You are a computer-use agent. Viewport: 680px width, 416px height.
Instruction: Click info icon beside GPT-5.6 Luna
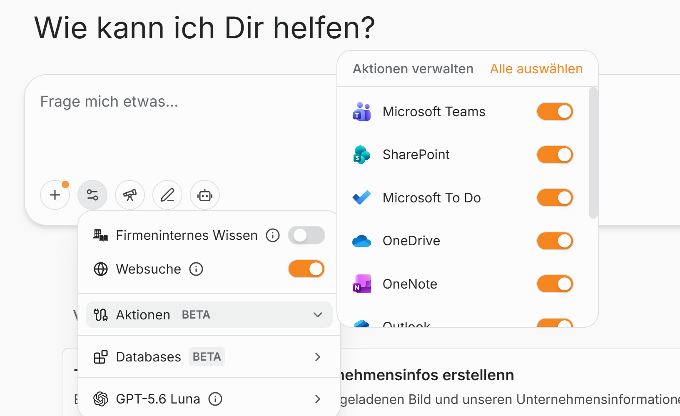tap(215, 399)
